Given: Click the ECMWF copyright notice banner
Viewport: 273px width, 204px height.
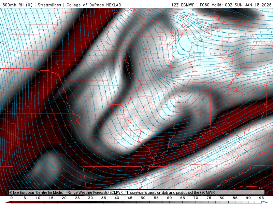Looking at the screenshot, I should tap(137, 192).
